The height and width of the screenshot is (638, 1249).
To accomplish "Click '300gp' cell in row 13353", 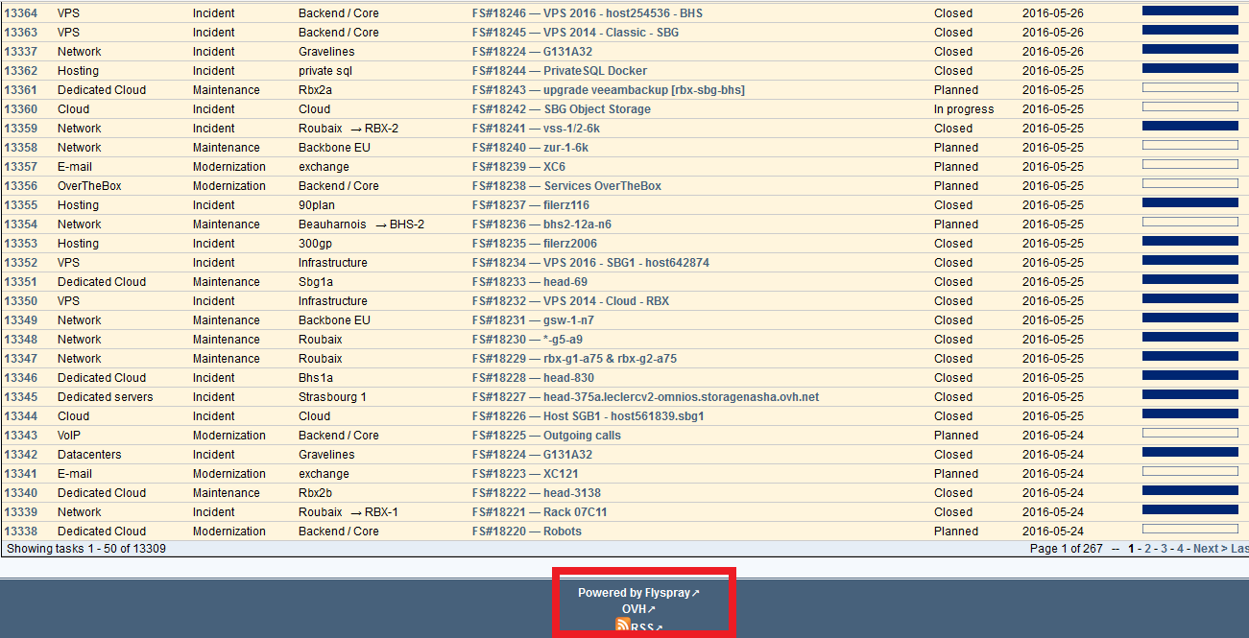I will [316, 244].
